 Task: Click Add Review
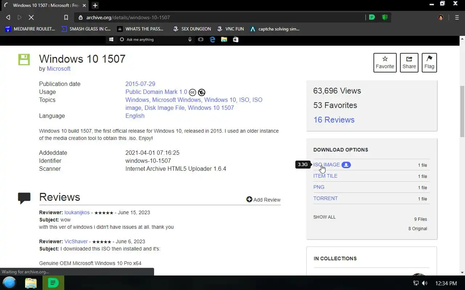pos(263,199)
